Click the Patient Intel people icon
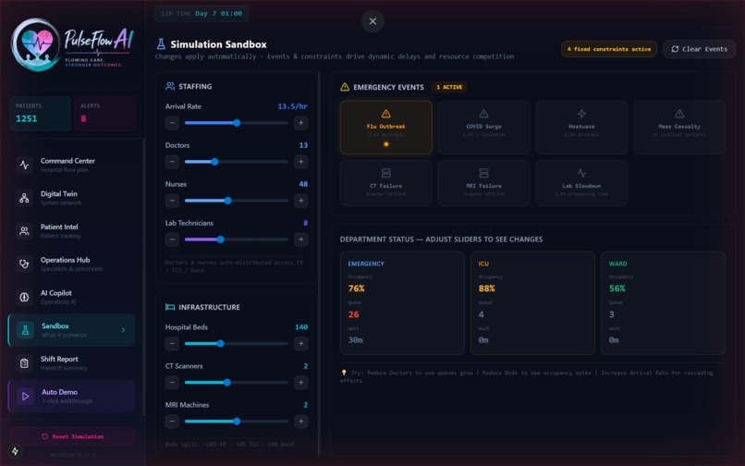This screenshot has width=745, height=466. 24,231
